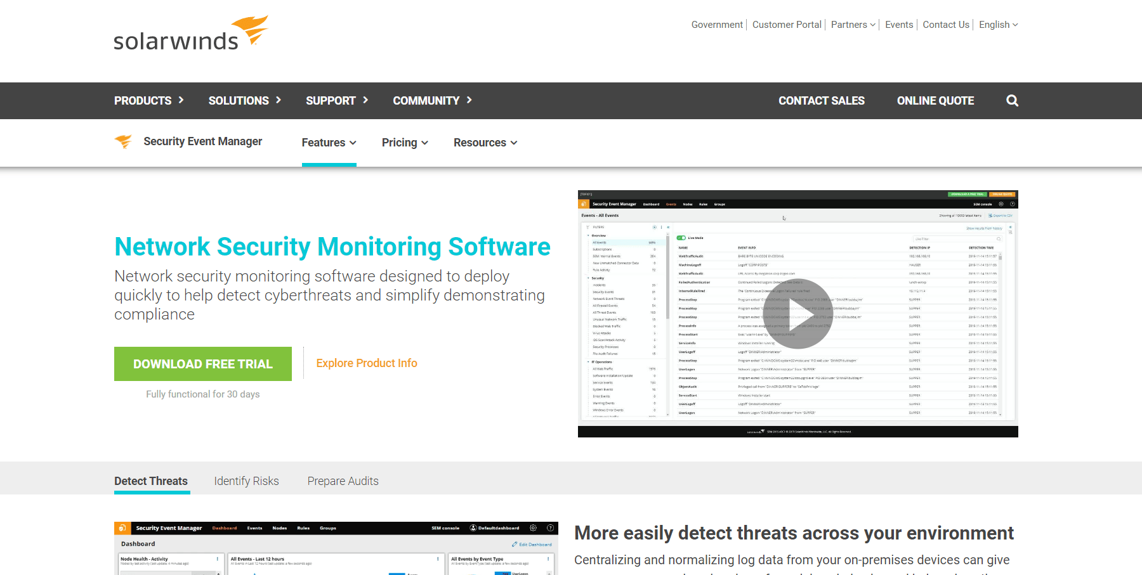Switch to the Detect Threats tab
1142x575 pixels.
[151, 481]
